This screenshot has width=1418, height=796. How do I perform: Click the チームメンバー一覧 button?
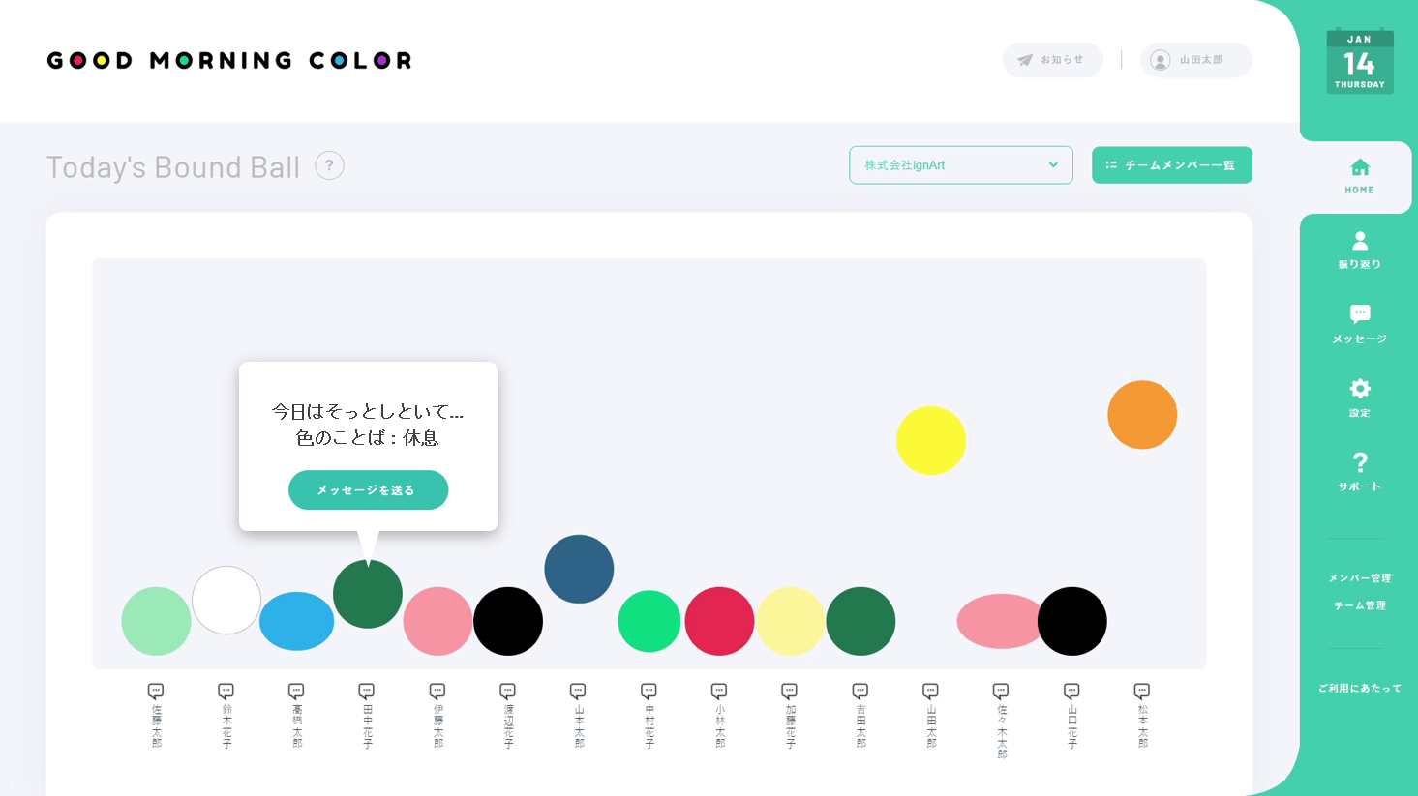pyautogui.click(x=1171, y=165)
